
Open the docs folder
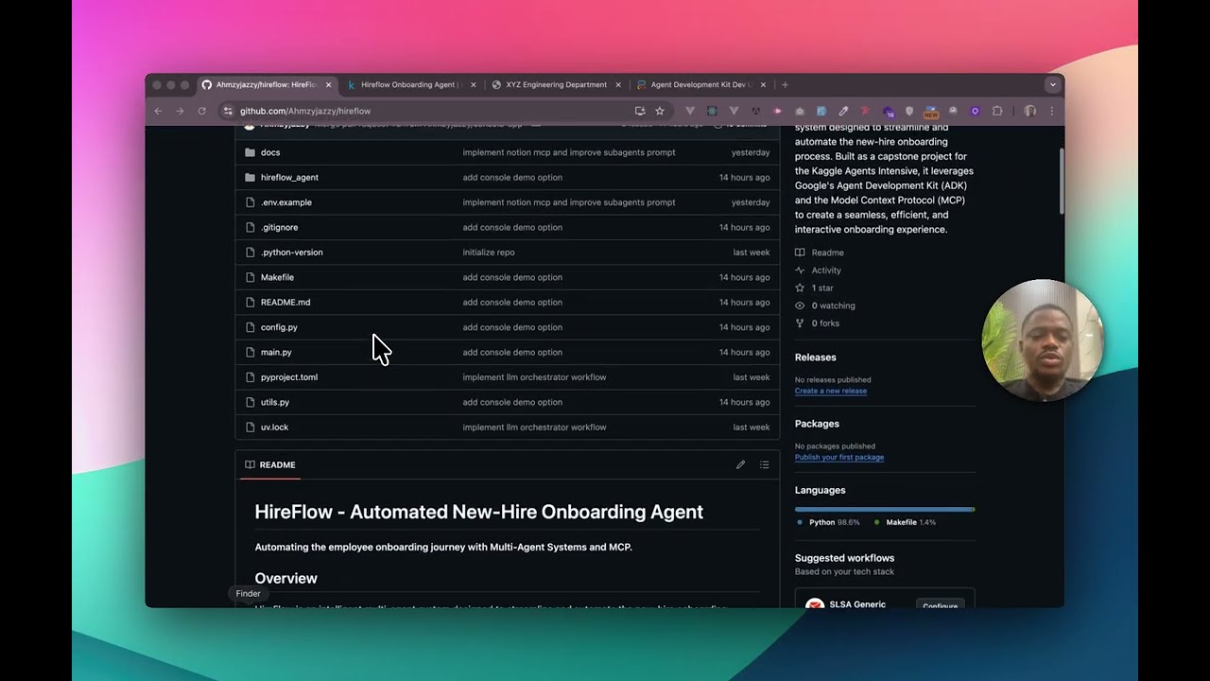(270, 152)
